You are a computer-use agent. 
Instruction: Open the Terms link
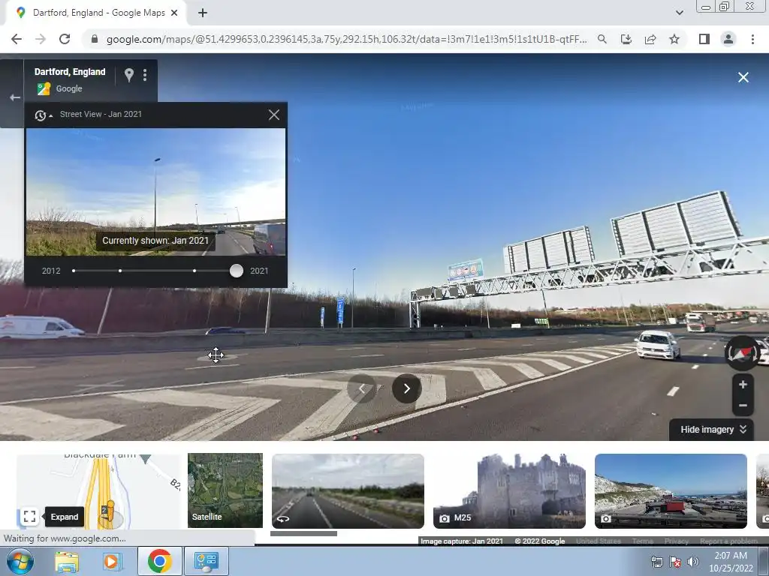tap(643, 541)
